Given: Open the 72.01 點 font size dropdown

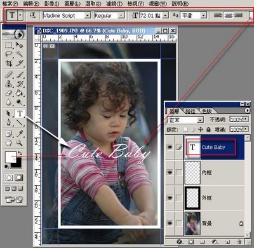Looking at the screenshot, I should 166,15.
